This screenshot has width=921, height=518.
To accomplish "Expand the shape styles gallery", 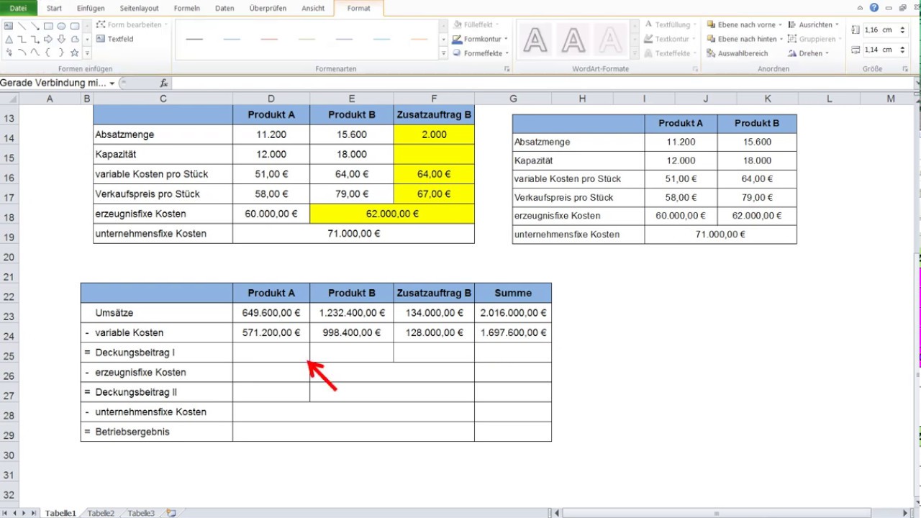I will [x=443, y=53].
